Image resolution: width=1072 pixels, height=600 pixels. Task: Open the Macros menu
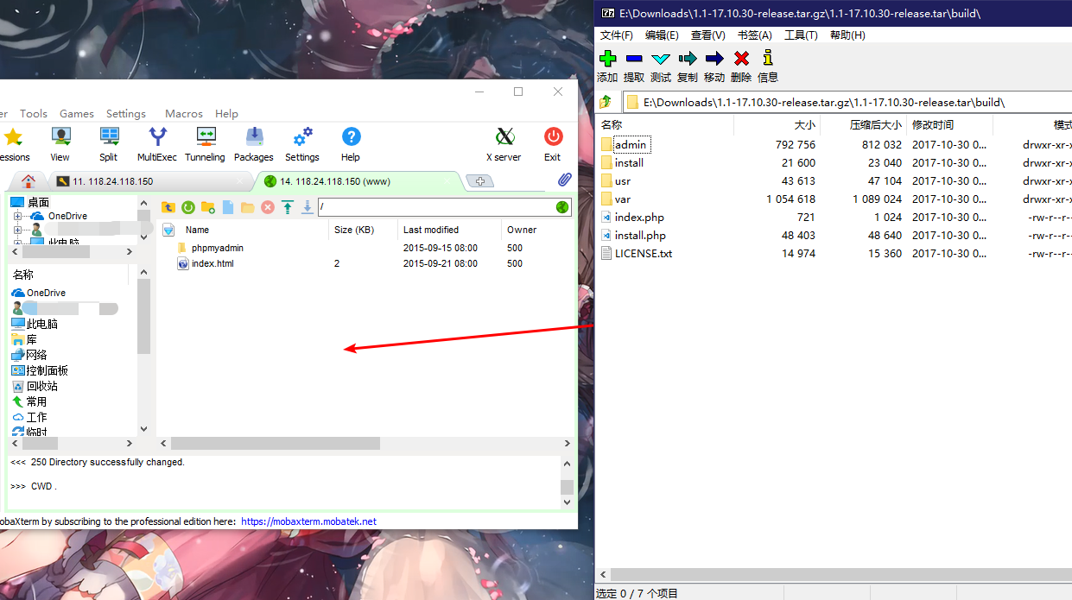click(183, 114)
